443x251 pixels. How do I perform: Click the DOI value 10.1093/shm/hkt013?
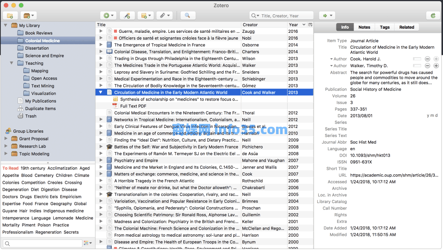click(x=370, y=155)
